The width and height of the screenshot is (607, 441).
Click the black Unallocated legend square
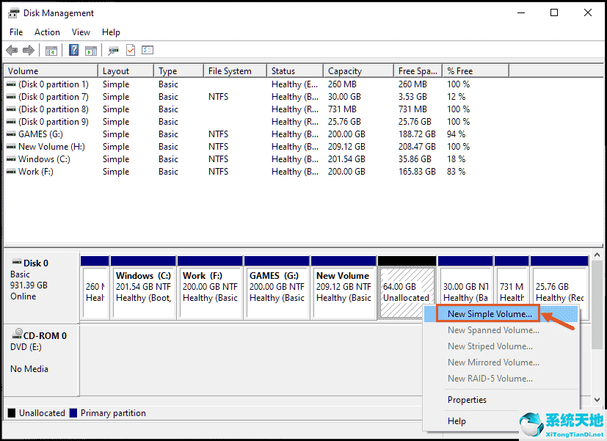10,413
